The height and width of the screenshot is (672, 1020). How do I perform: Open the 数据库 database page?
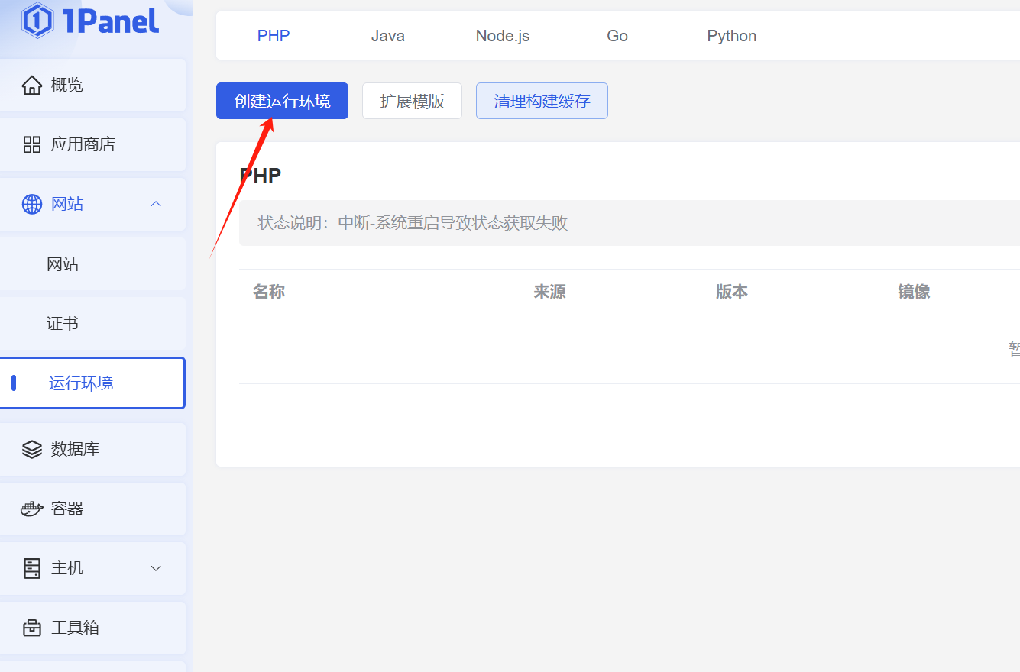click(x=92, y=449)
